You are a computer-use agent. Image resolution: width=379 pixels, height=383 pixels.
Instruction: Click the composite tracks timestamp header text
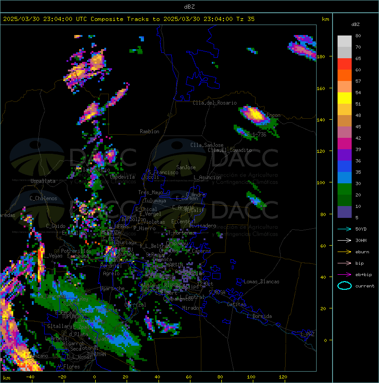(129, 19)
